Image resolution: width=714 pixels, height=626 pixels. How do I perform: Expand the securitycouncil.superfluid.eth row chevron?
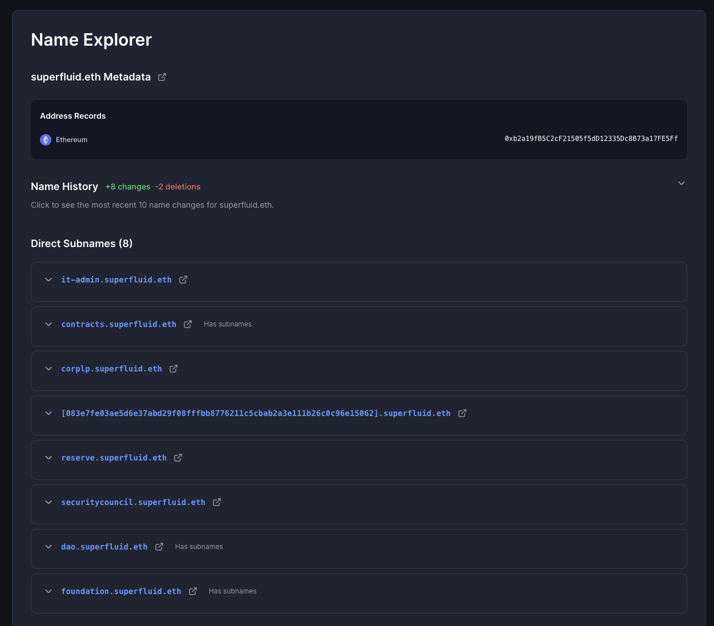pos(49,502)
